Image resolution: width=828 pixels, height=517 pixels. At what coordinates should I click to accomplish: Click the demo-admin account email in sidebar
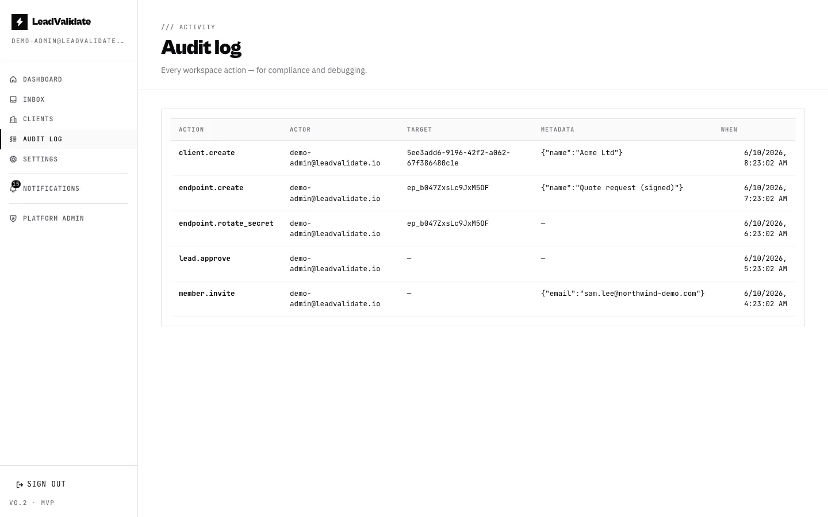tap(68, 41)
